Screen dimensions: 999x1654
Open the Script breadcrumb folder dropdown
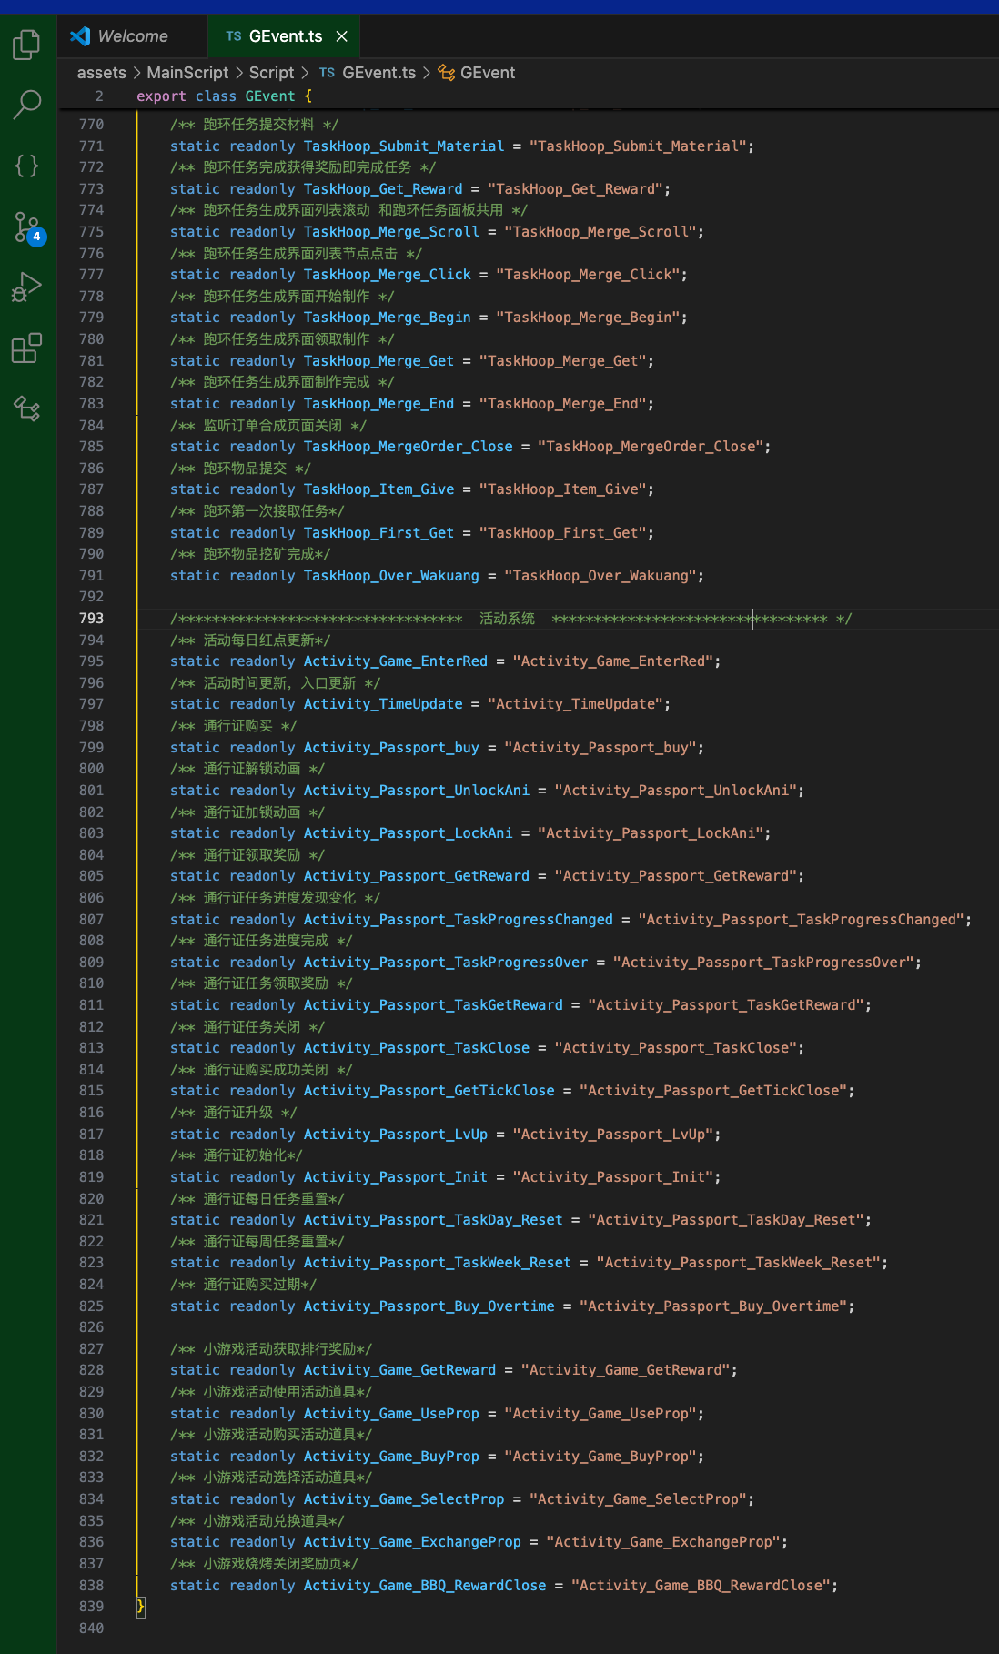pyautogui.click(x=271, y=73)
